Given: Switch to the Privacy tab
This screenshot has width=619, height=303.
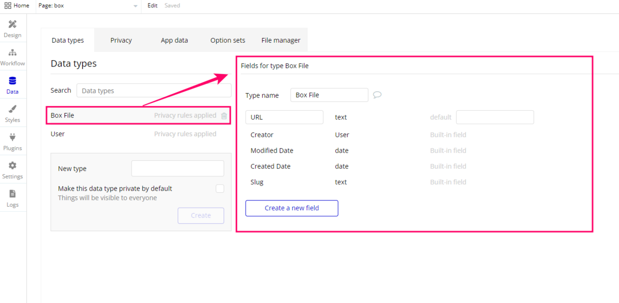Looking at the screenshot, I should tap(121, 40).
